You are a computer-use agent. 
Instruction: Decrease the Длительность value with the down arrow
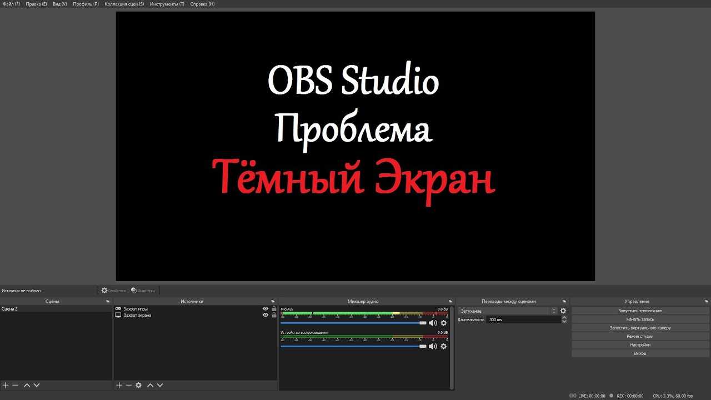click(564, 322)
